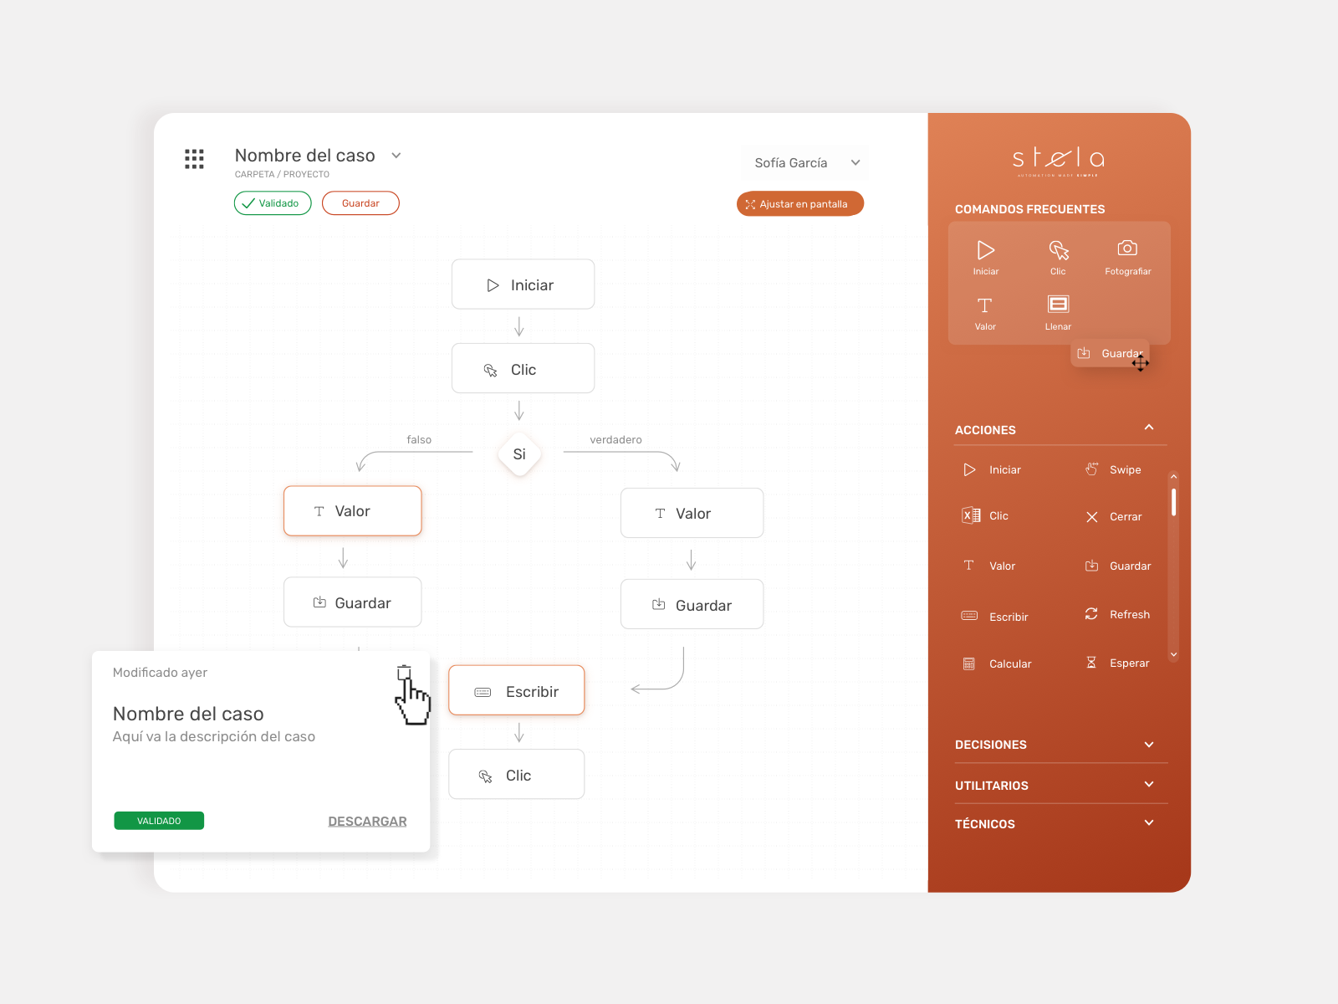This screenshot has width=1338, height=1004.
Task: Click the verdadero branch label
Action: (616, 440)
